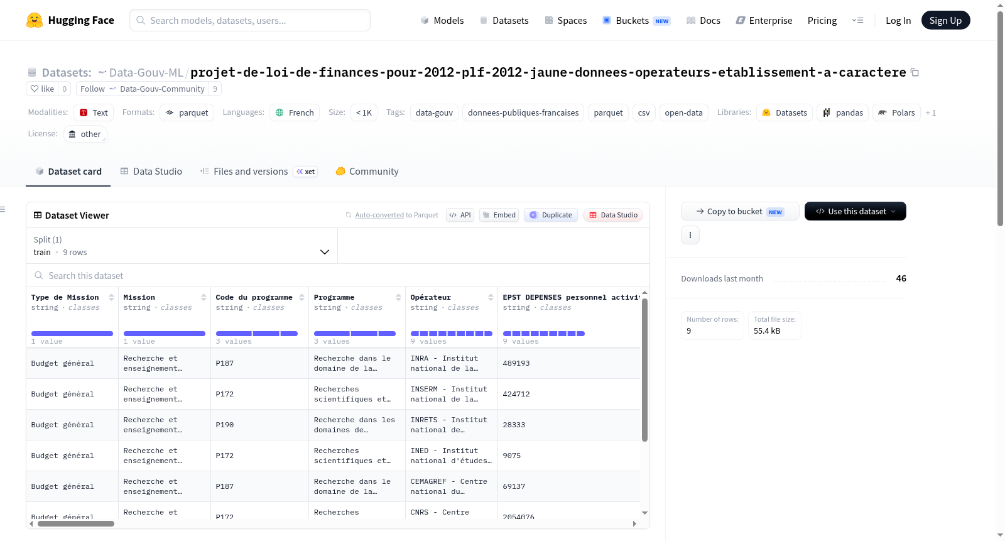Viewport: 1005px width, 541px height.
Task: Sort the Type de Mission column
Action: pyautogui.click(x=111, y=297)
